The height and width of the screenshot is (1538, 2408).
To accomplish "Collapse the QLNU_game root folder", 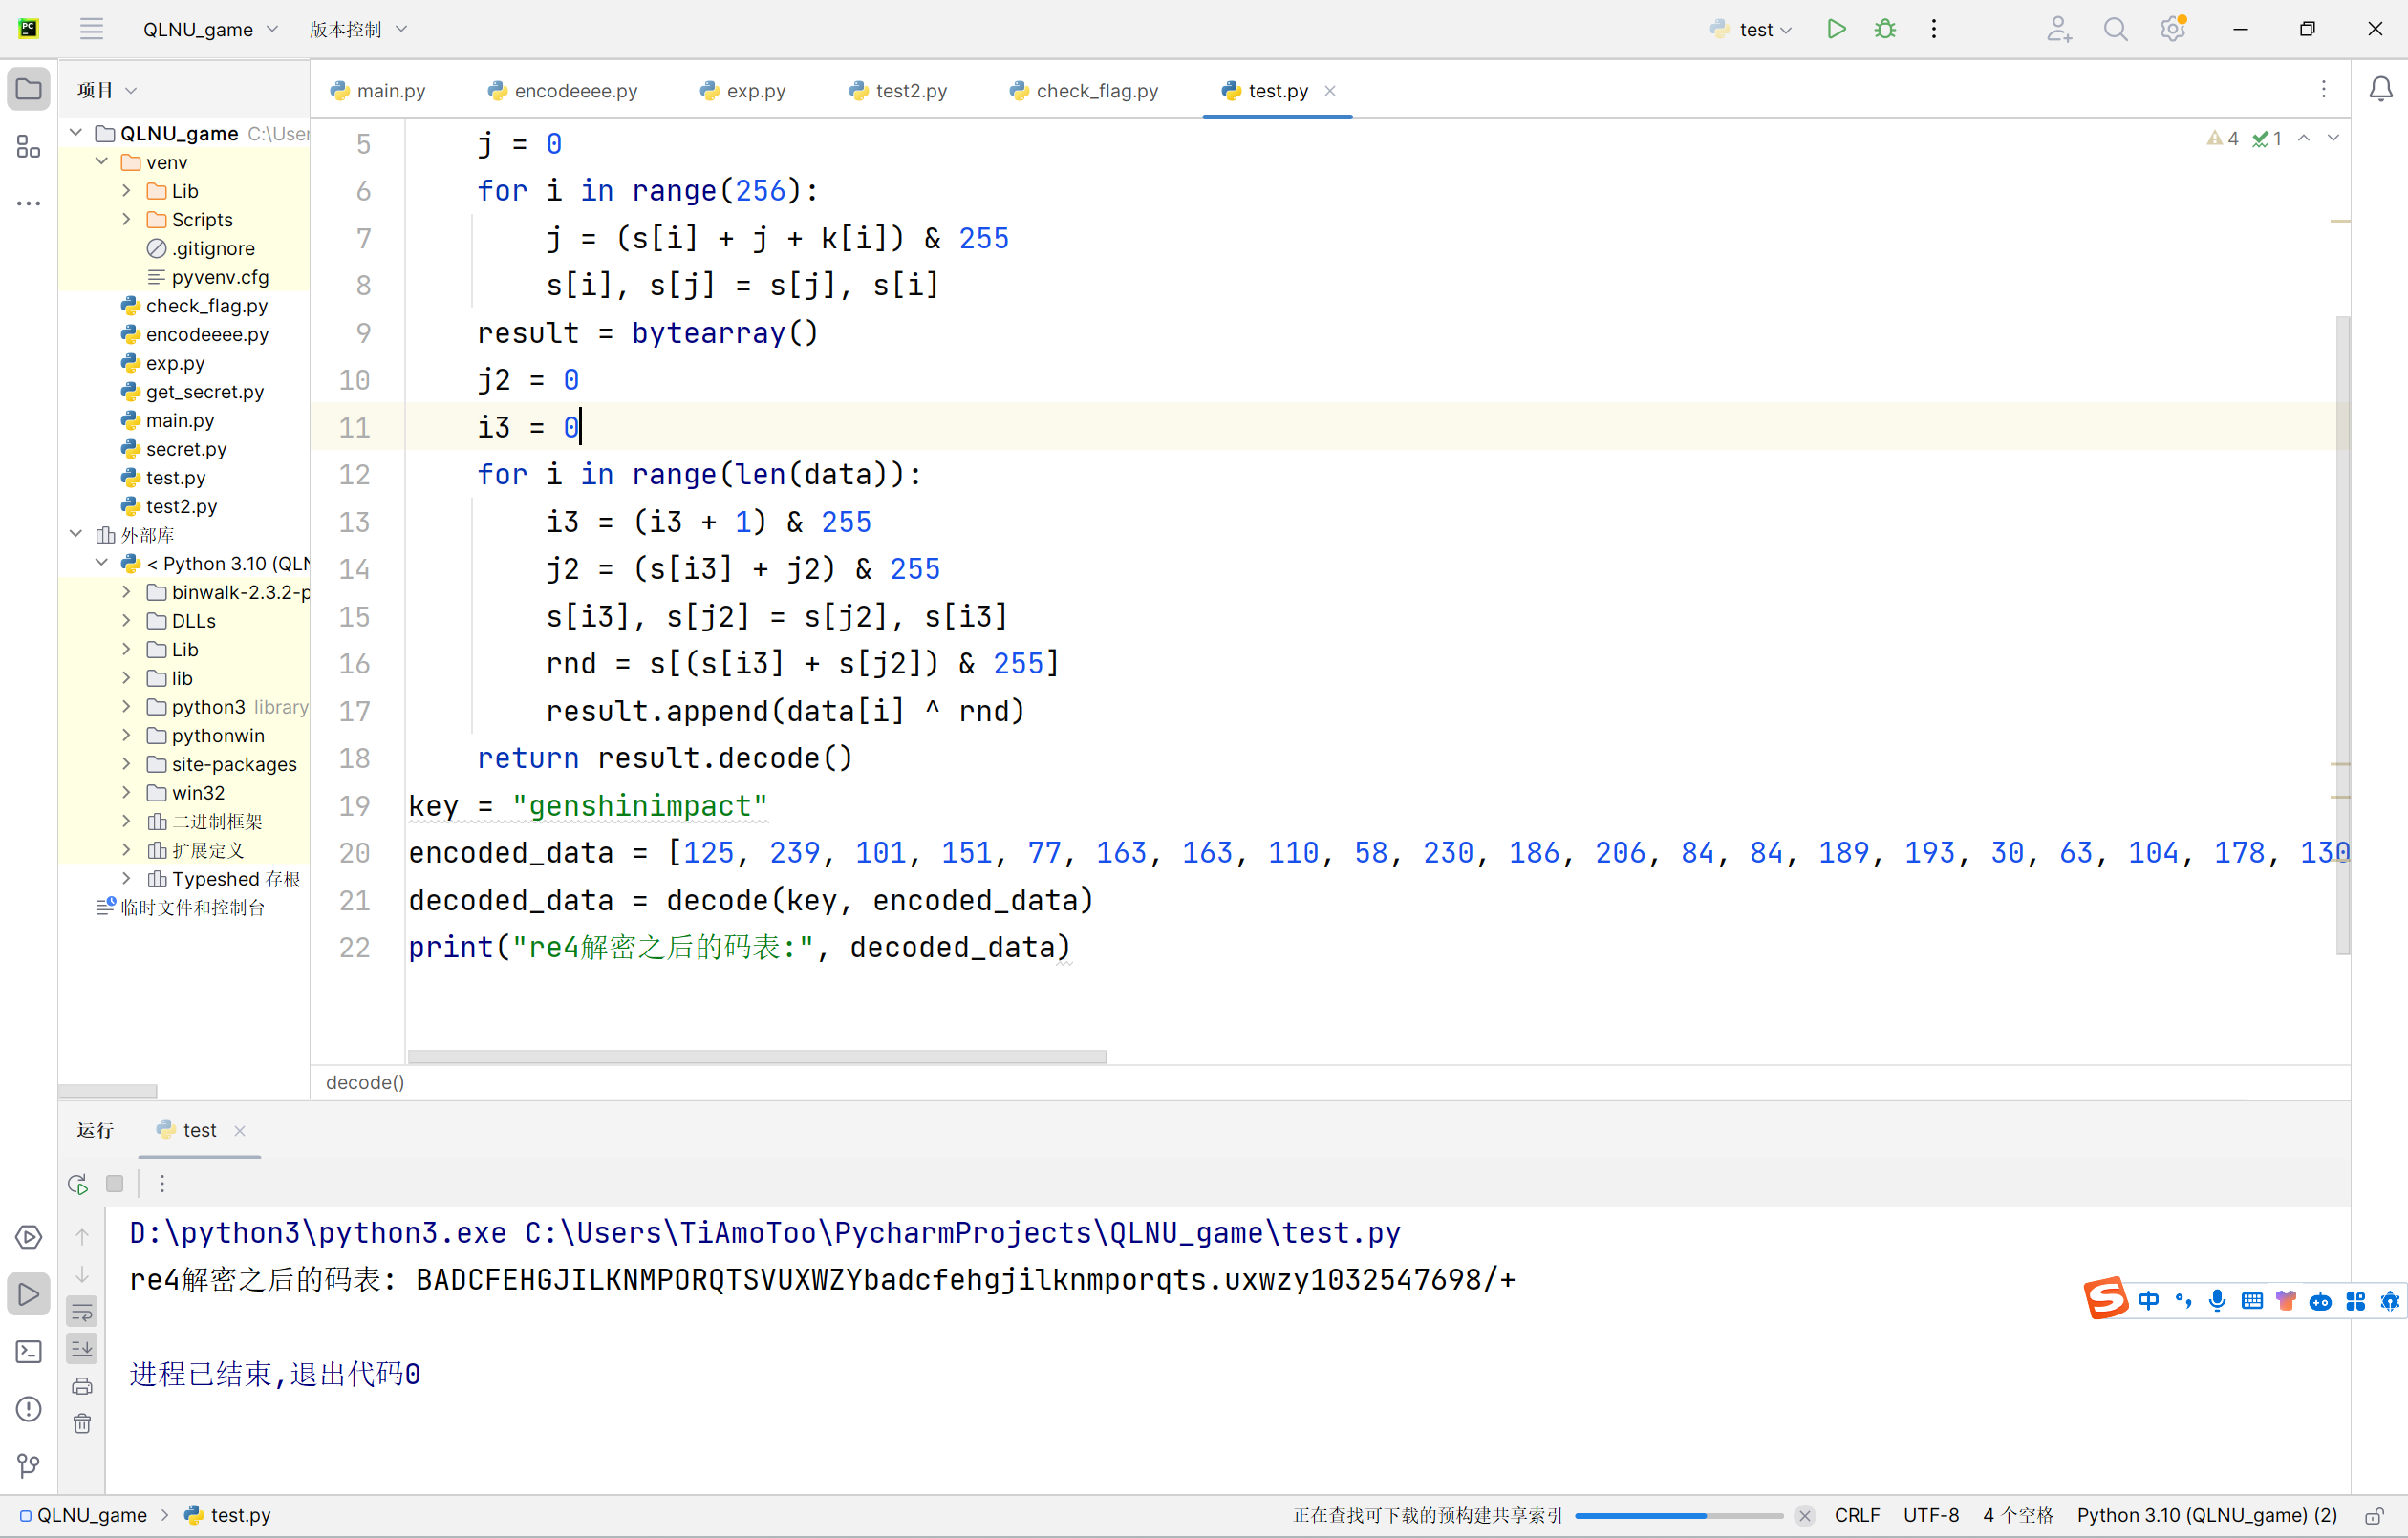I will coord(76,132).
